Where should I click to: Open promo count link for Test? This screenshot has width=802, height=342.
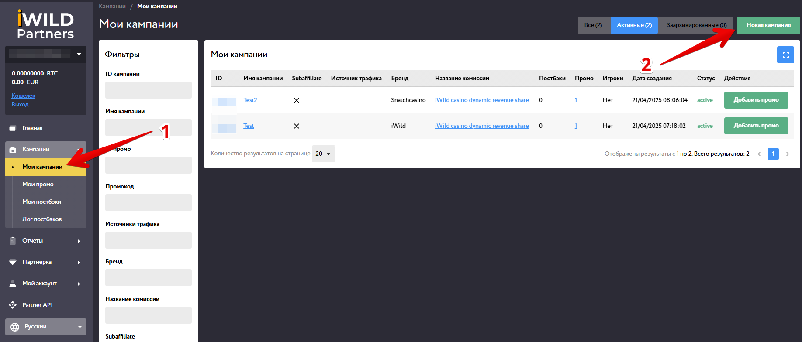click(576, 126)
